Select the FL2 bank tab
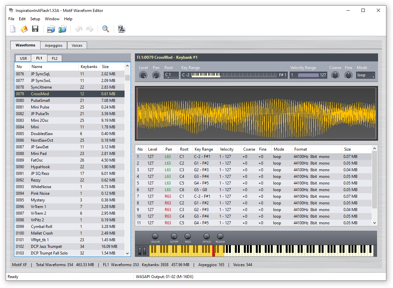 pos(54,58)
